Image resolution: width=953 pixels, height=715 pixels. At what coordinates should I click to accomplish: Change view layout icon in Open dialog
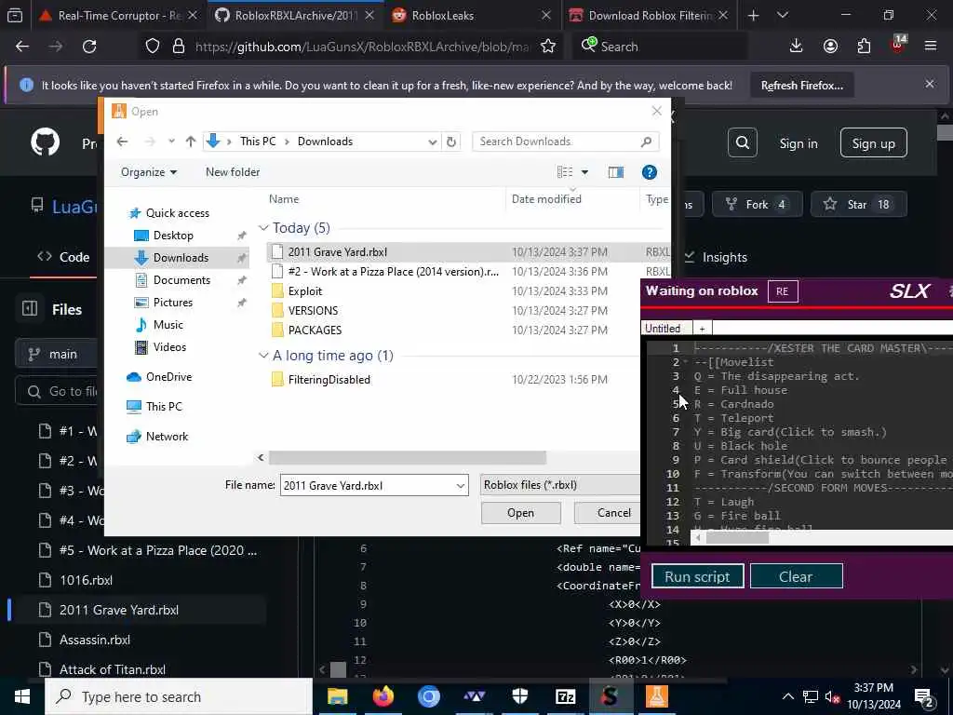point(565,172)
